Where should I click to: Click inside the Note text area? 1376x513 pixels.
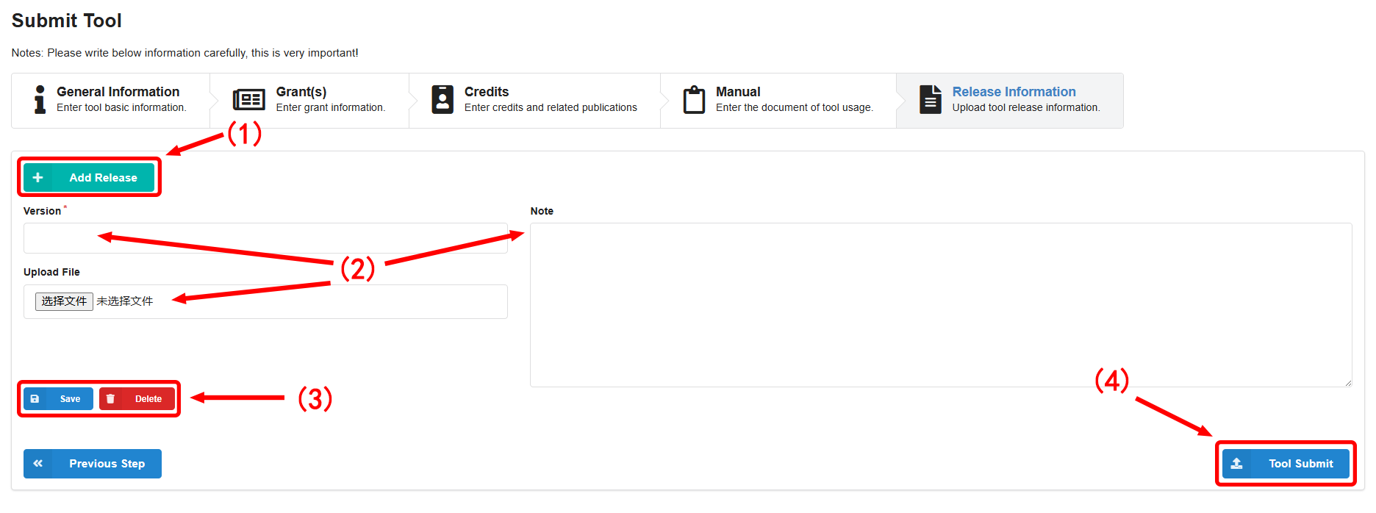(x=941, y=305)
